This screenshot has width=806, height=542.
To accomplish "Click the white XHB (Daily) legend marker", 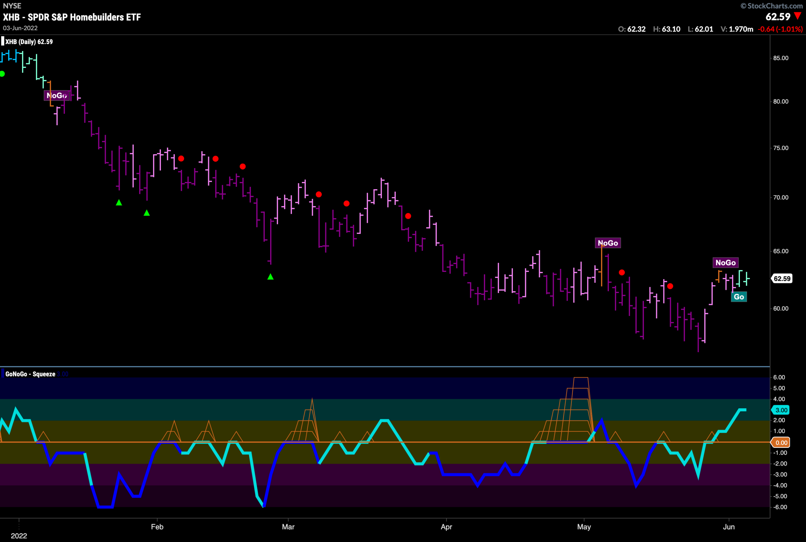I will click(x=3, y=42).
